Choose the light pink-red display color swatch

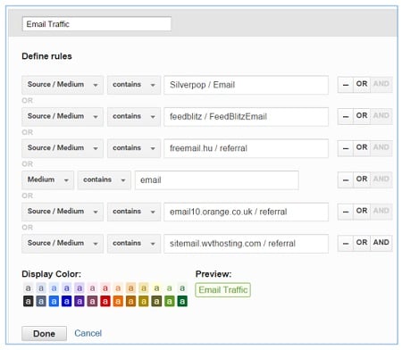(105, 288)
